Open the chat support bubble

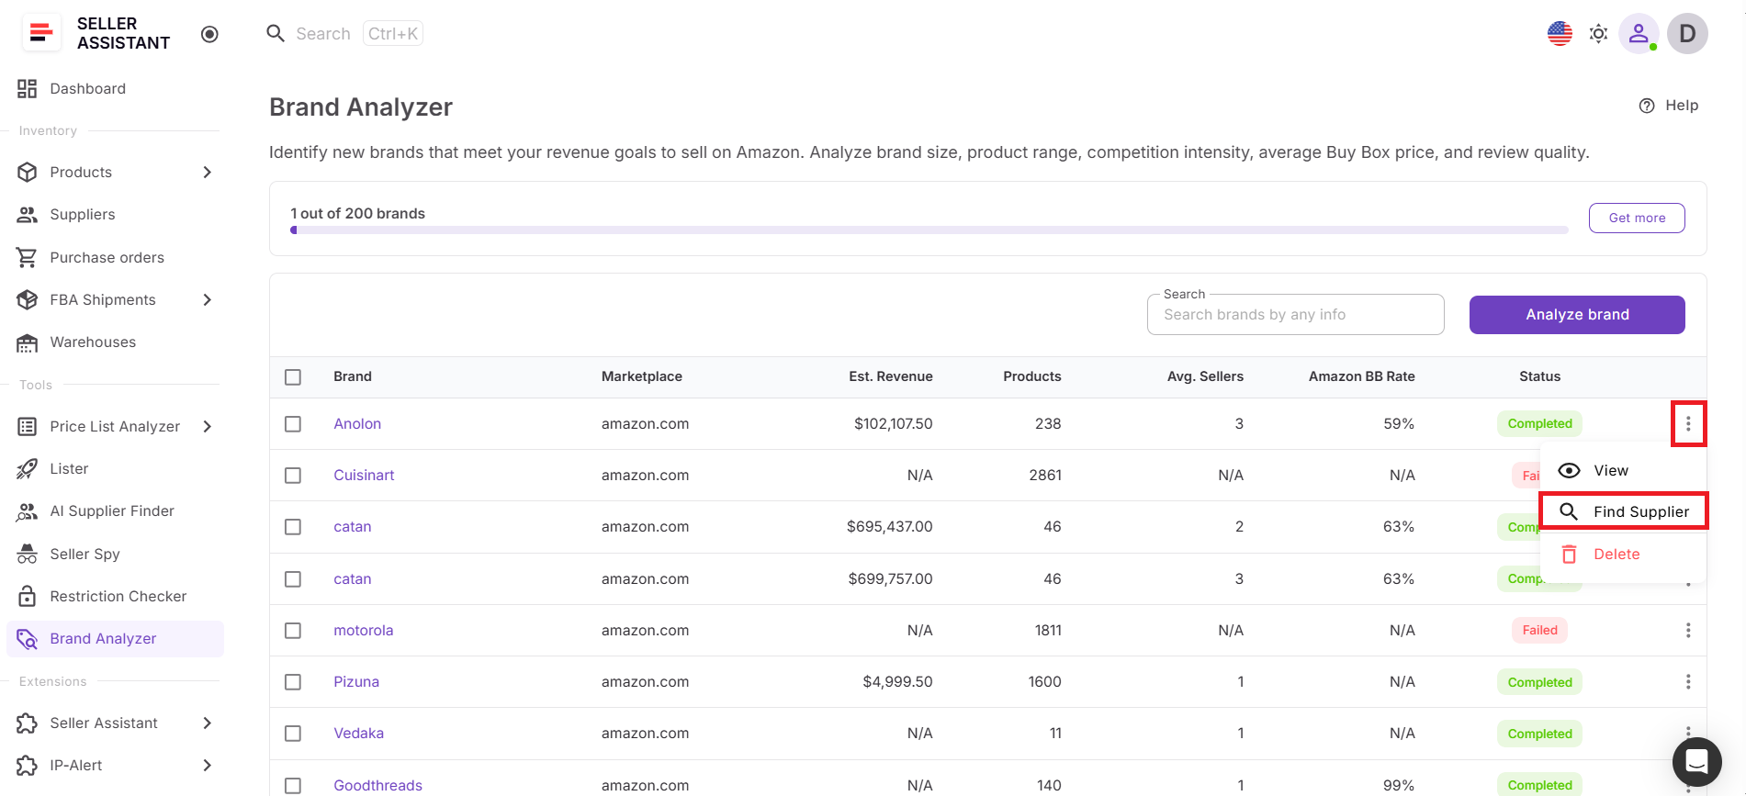tap(1697, 761)
